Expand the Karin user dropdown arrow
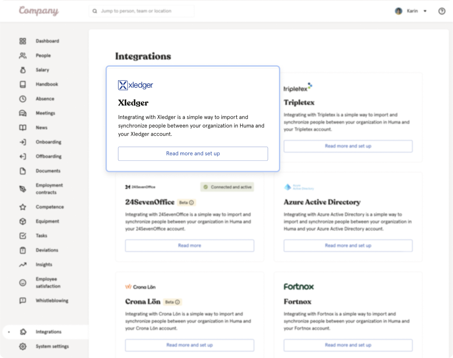 pyautogui.click(x=425, y=11)
